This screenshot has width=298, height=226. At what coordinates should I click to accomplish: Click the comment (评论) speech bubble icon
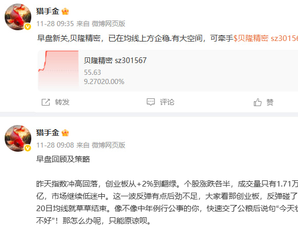(151, 102)
